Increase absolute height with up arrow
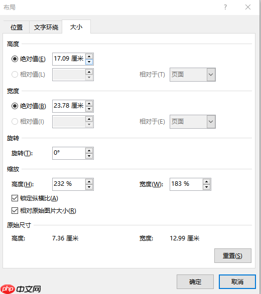Image resolution: width=261 pixels, height=294 pixels. tap(89, 56)
